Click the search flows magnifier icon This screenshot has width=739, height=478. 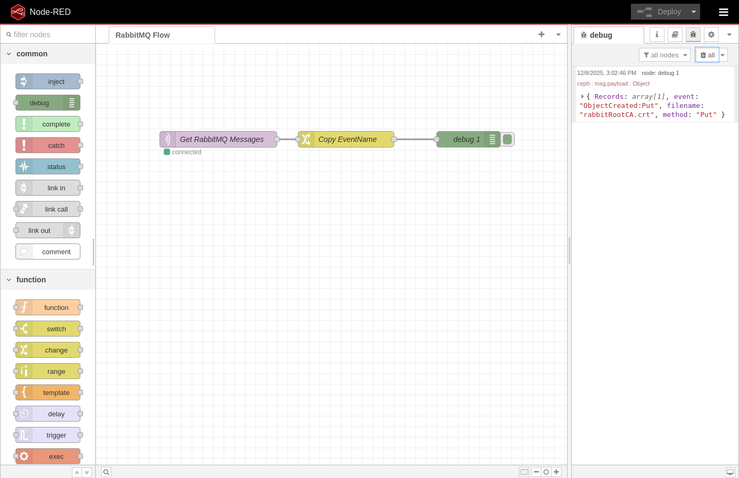click(106, 472)
